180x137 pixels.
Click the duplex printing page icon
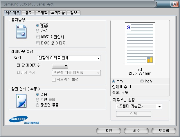pos(21,101)
